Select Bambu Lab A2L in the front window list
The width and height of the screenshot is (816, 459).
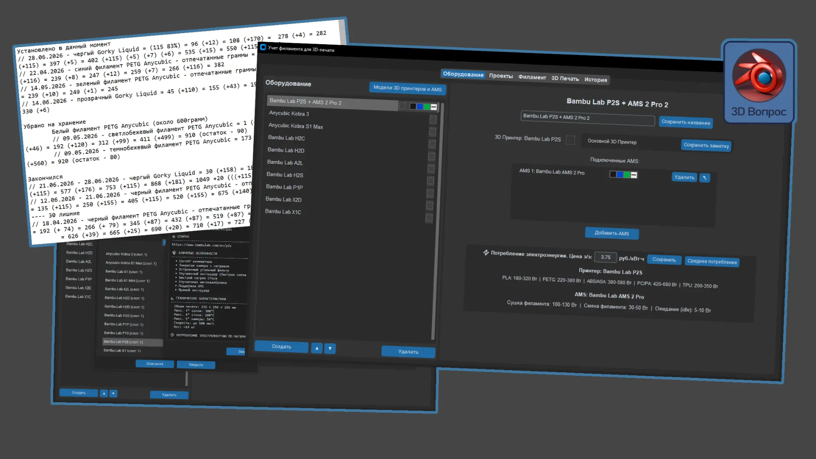[285, 163]
